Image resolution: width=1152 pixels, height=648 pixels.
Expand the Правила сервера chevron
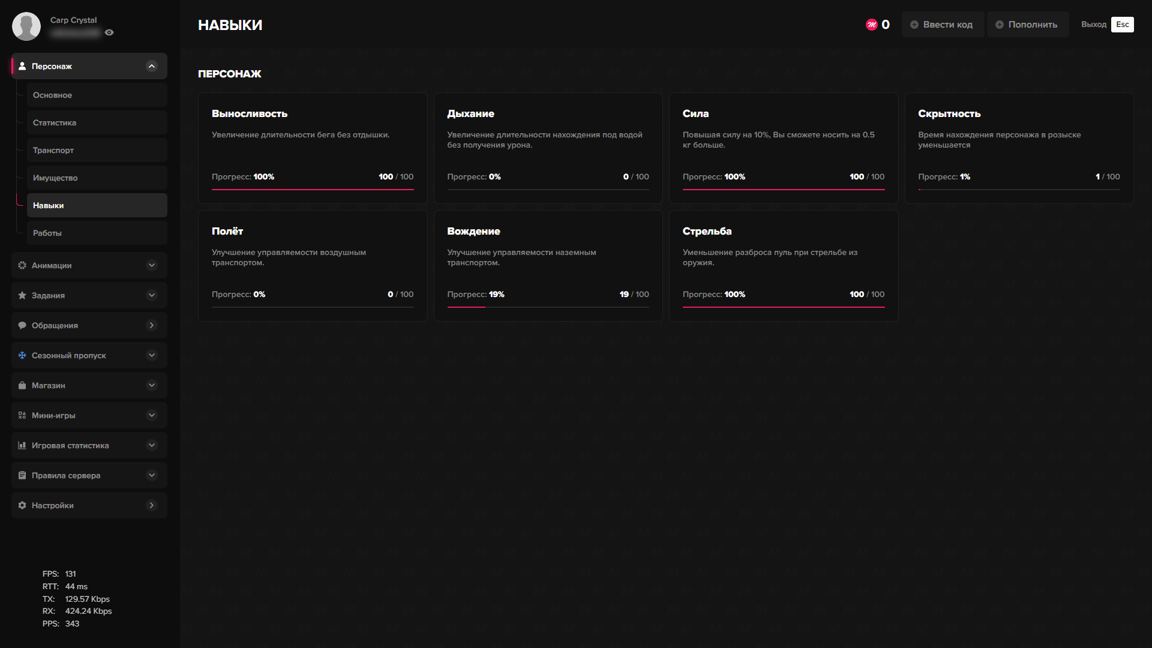[152, 475]
